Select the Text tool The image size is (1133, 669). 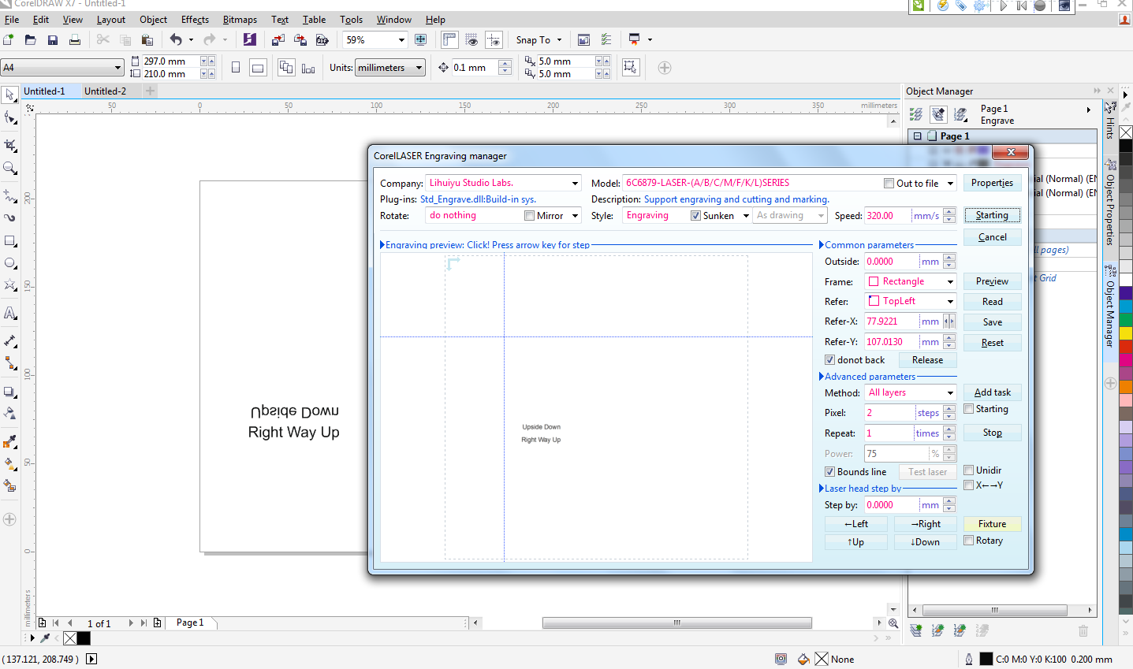point(10,313)
